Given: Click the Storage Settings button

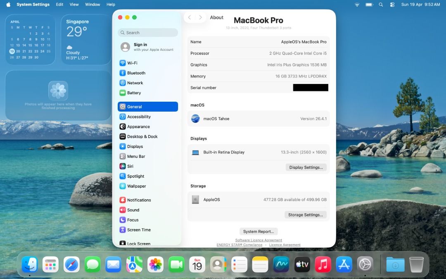Looking at the screenshot, I should pyautogui.click(x=306, y=215).
